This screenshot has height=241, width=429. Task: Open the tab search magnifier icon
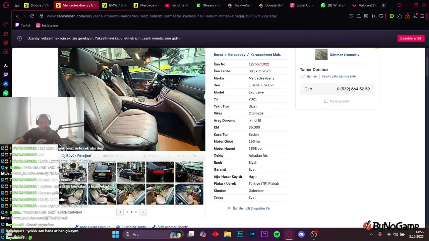click(x=400, y=5)
